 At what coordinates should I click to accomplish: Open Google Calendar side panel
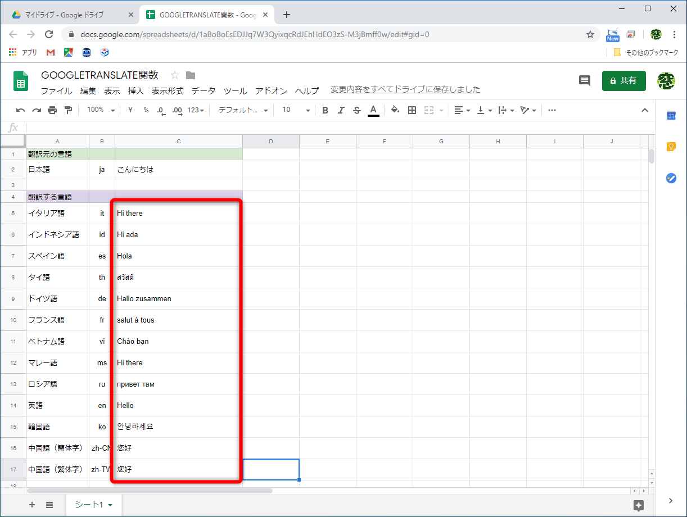(671, 116)
